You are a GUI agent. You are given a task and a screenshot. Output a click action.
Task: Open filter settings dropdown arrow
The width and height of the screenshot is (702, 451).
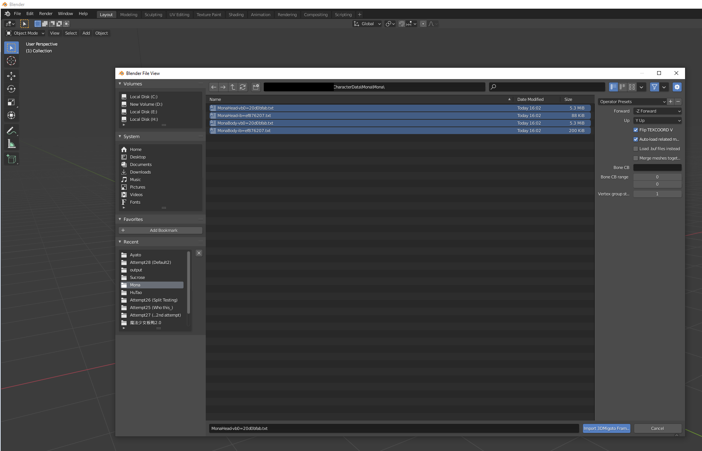tap(664, 87)
